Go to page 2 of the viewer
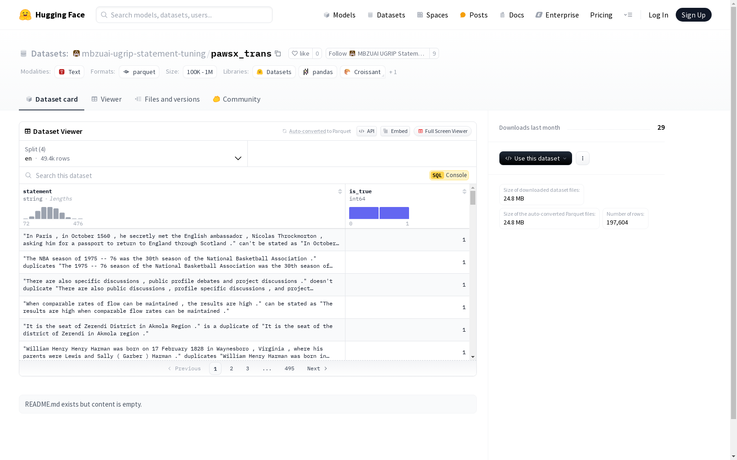Screen dimensions: 737x460 pyautogui.click(x=231, y=368)
